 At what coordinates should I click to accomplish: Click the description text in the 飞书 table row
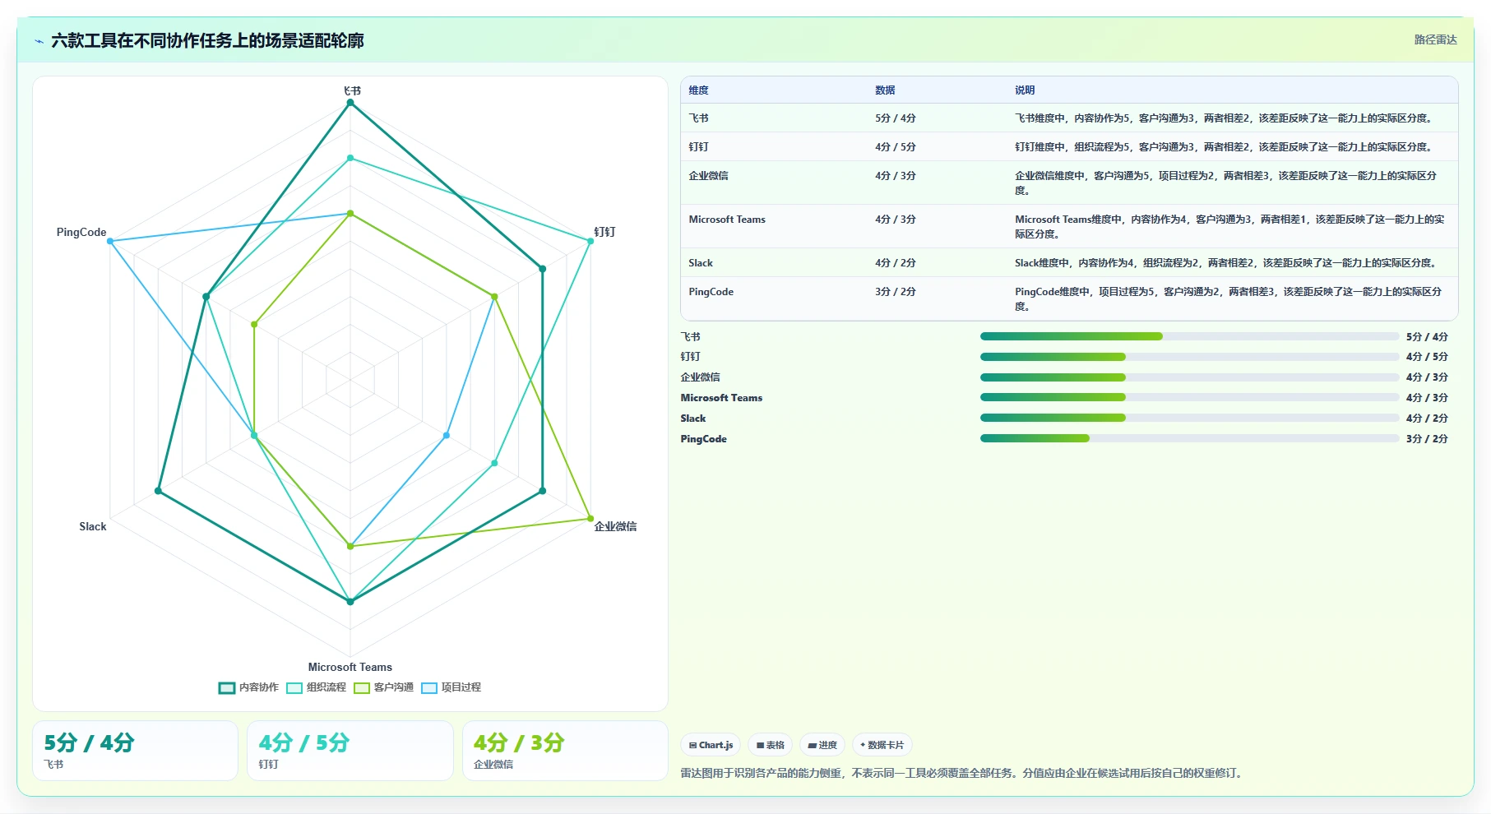click(1225, 118)
